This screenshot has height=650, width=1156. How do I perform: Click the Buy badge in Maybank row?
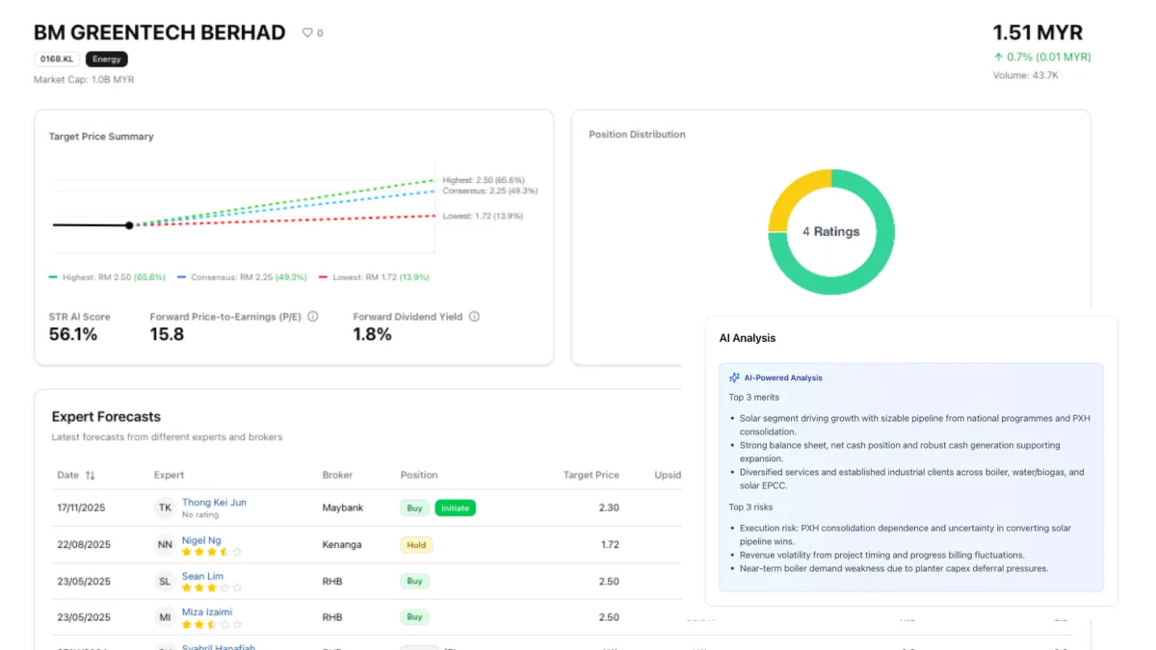(x=414, y=507)
